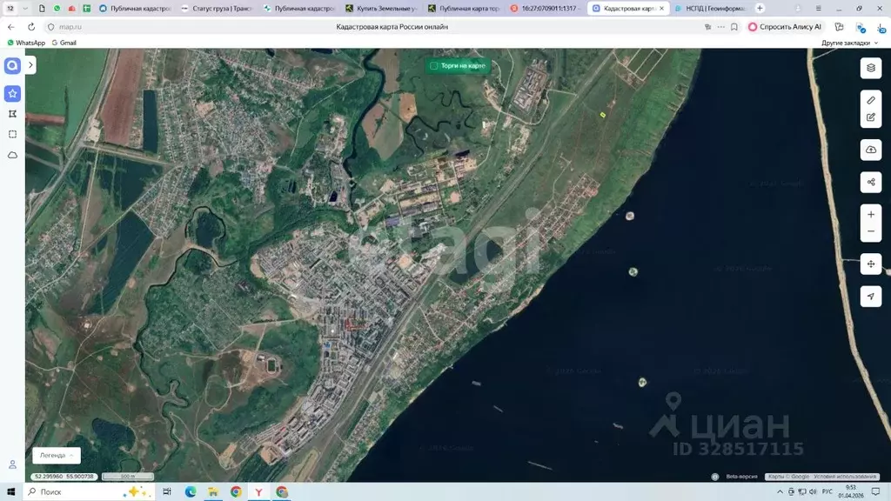The width and height of the screenshot is (891, 501).
Task: Click the cloud upload icon on right sidebar
Action: 871,150
